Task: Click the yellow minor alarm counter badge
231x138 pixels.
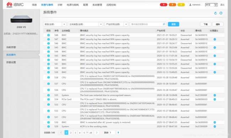Action: click(181, 5)
